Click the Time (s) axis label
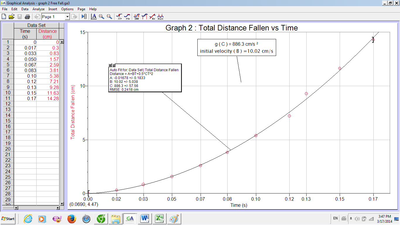The height and width of the screenshot is (225, 400). [x=239, y=205]
